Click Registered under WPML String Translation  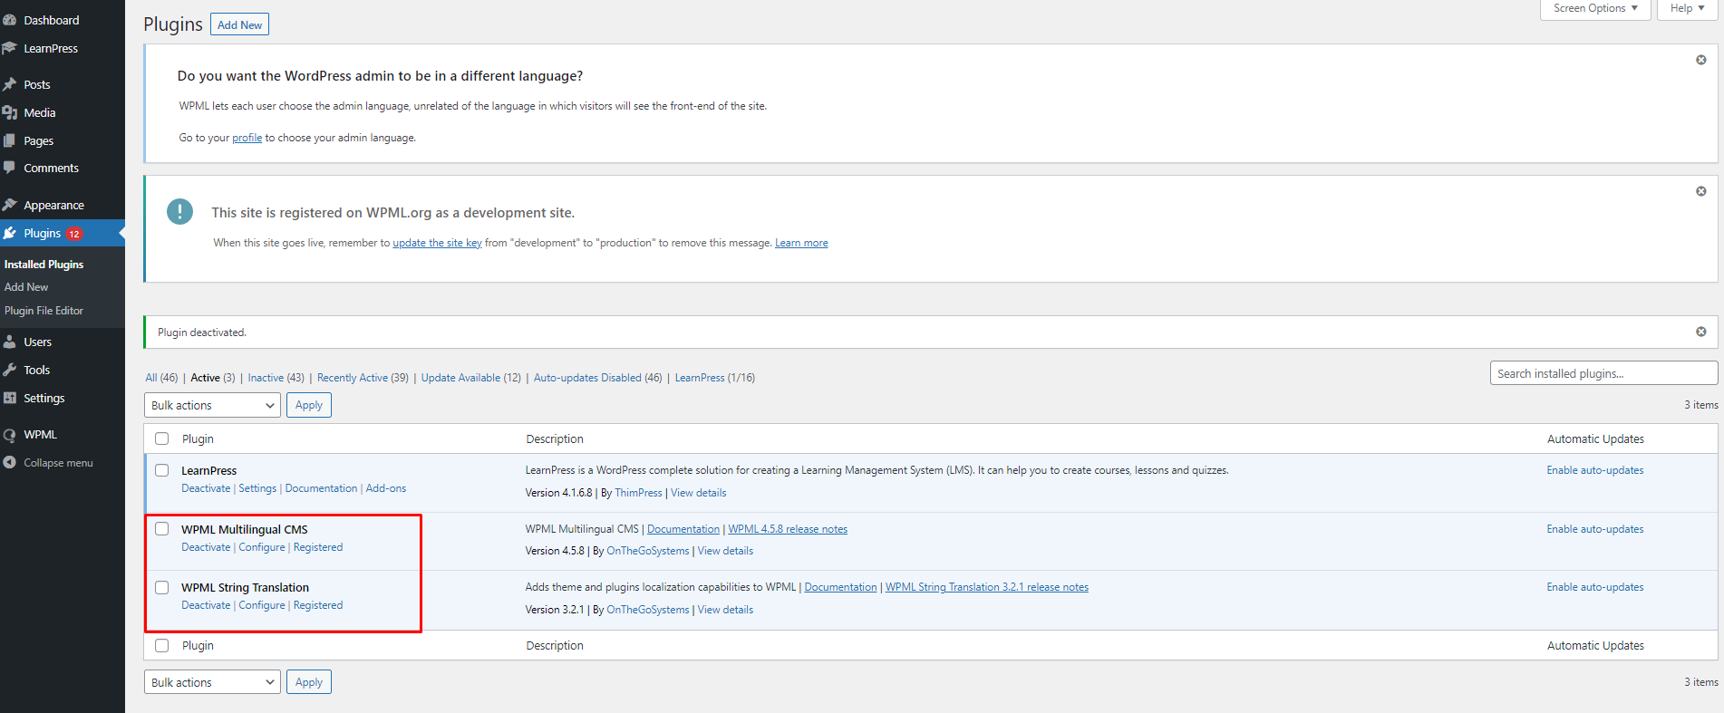click(x=318, y=605)
